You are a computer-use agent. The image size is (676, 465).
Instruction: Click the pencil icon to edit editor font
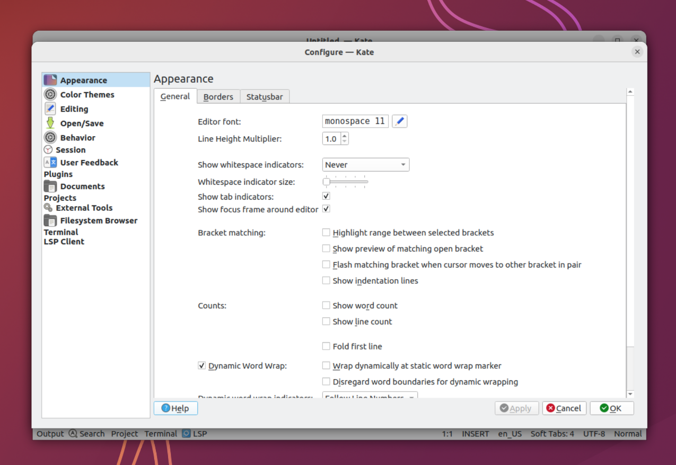point(400,121)
